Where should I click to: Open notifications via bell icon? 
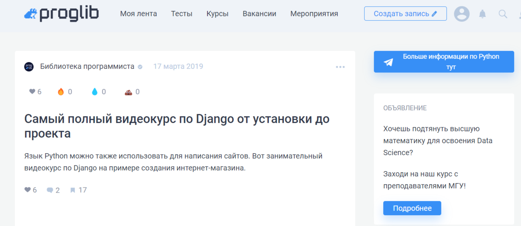pyautogui.click(x=482, y=13)
